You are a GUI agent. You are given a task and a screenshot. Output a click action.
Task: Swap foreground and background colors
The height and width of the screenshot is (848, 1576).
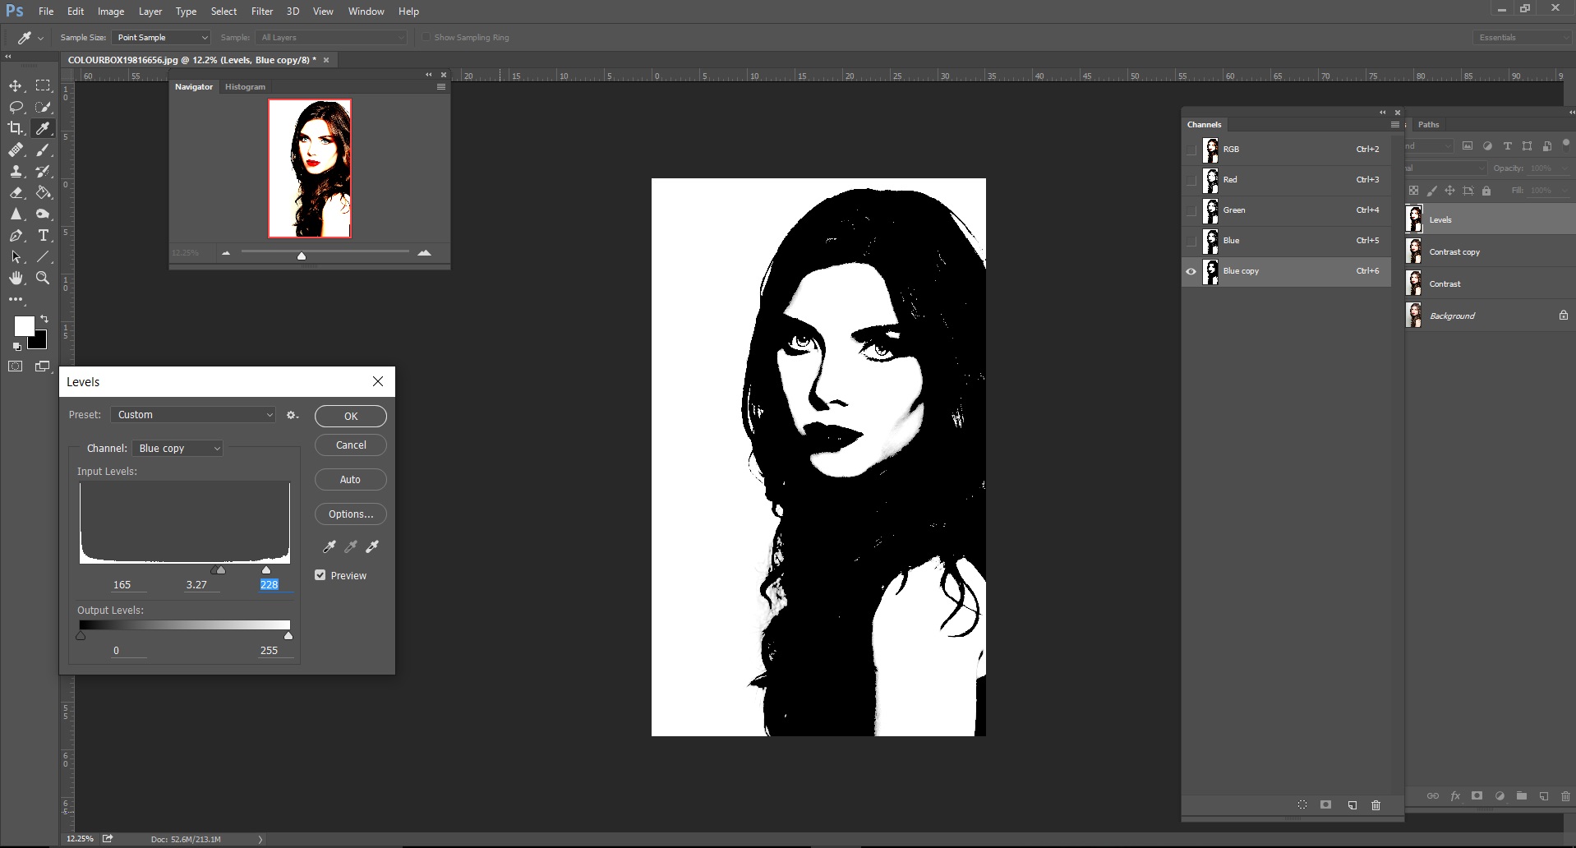coord(44,318)
